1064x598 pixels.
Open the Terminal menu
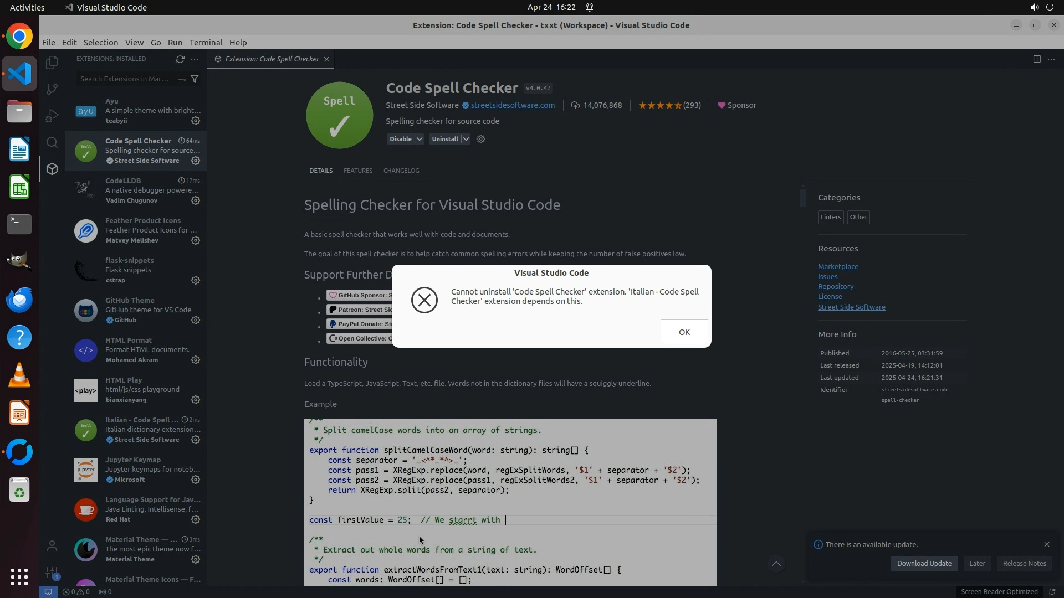click(x=206, y=43)
